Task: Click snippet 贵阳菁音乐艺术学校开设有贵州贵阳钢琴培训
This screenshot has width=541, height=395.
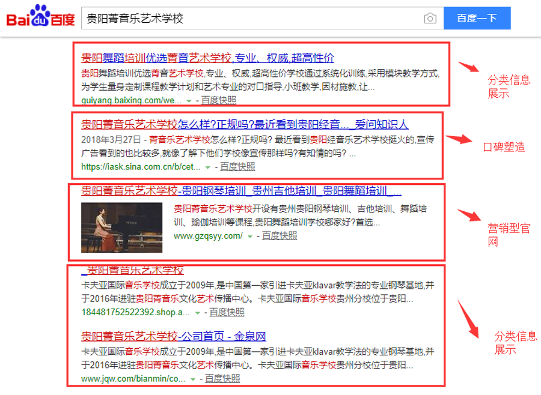Action: click(300, 216)
